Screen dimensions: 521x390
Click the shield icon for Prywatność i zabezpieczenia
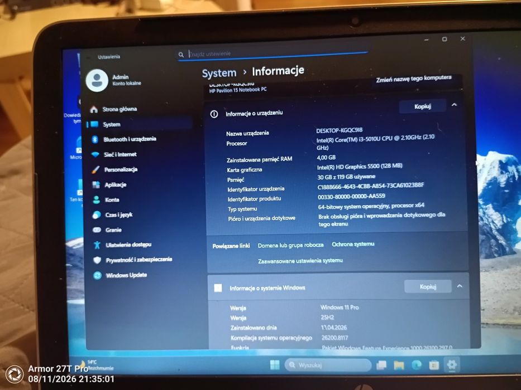coord(97,260)
